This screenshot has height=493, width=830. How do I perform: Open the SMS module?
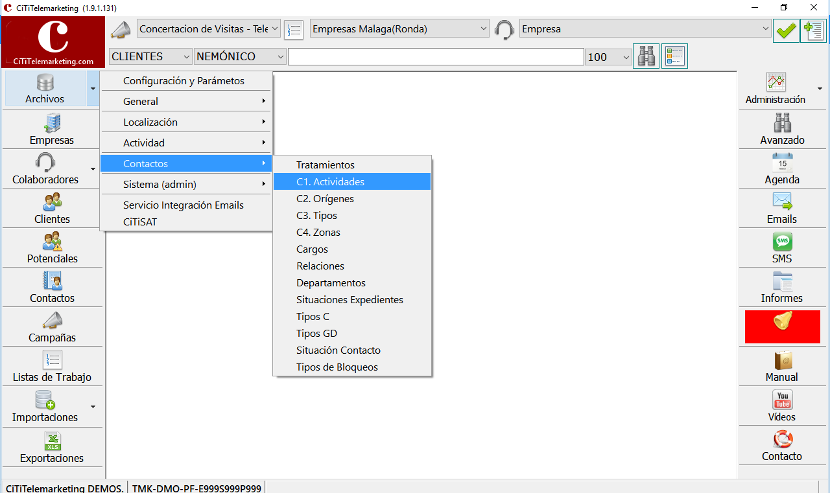(x=783, y=247)
